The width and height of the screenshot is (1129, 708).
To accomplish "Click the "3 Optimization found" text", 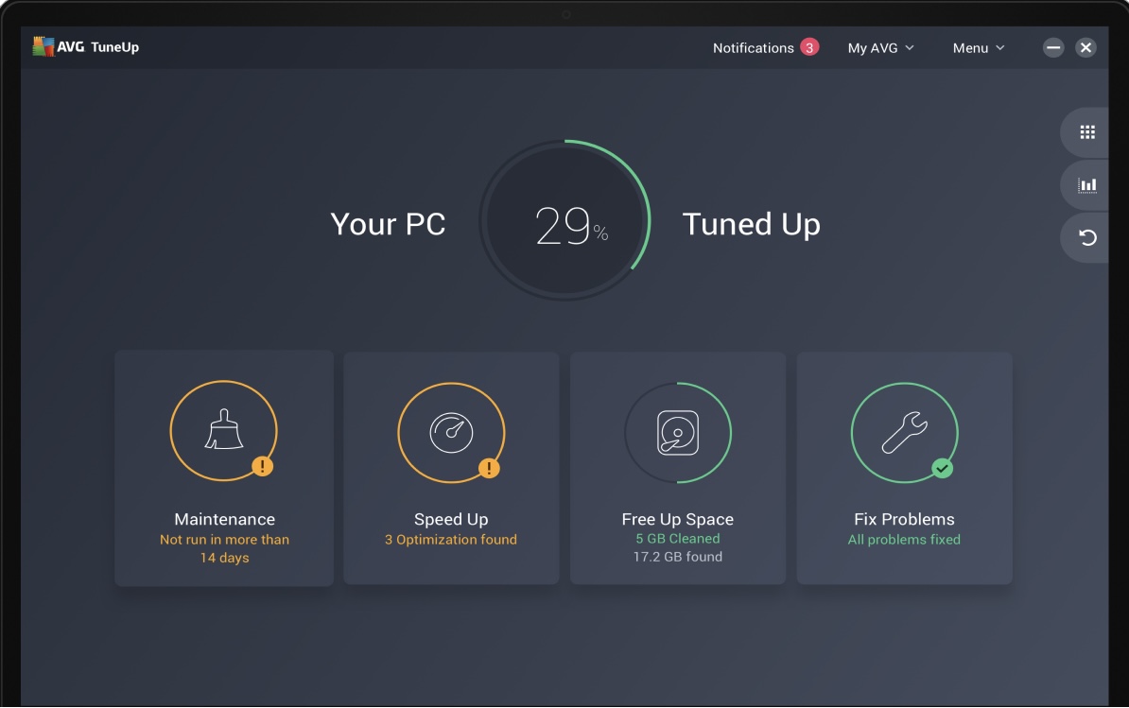I will pos(451,540).
